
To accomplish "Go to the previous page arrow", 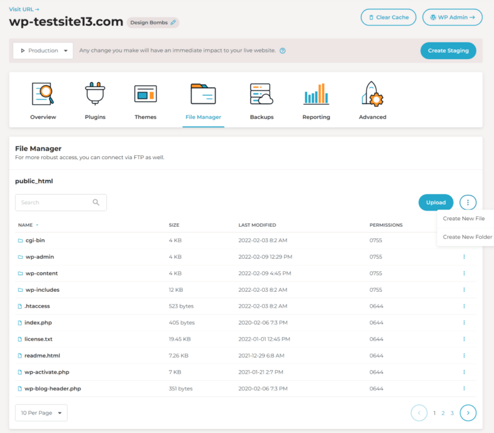I will tap(419, 413).
